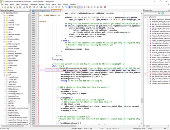Fold the else block at line 944

click(x=38, y=43)
